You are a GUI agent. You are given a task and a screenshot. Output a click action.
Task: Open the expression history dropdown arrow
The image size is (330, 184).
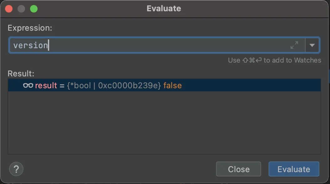(312, 45)
